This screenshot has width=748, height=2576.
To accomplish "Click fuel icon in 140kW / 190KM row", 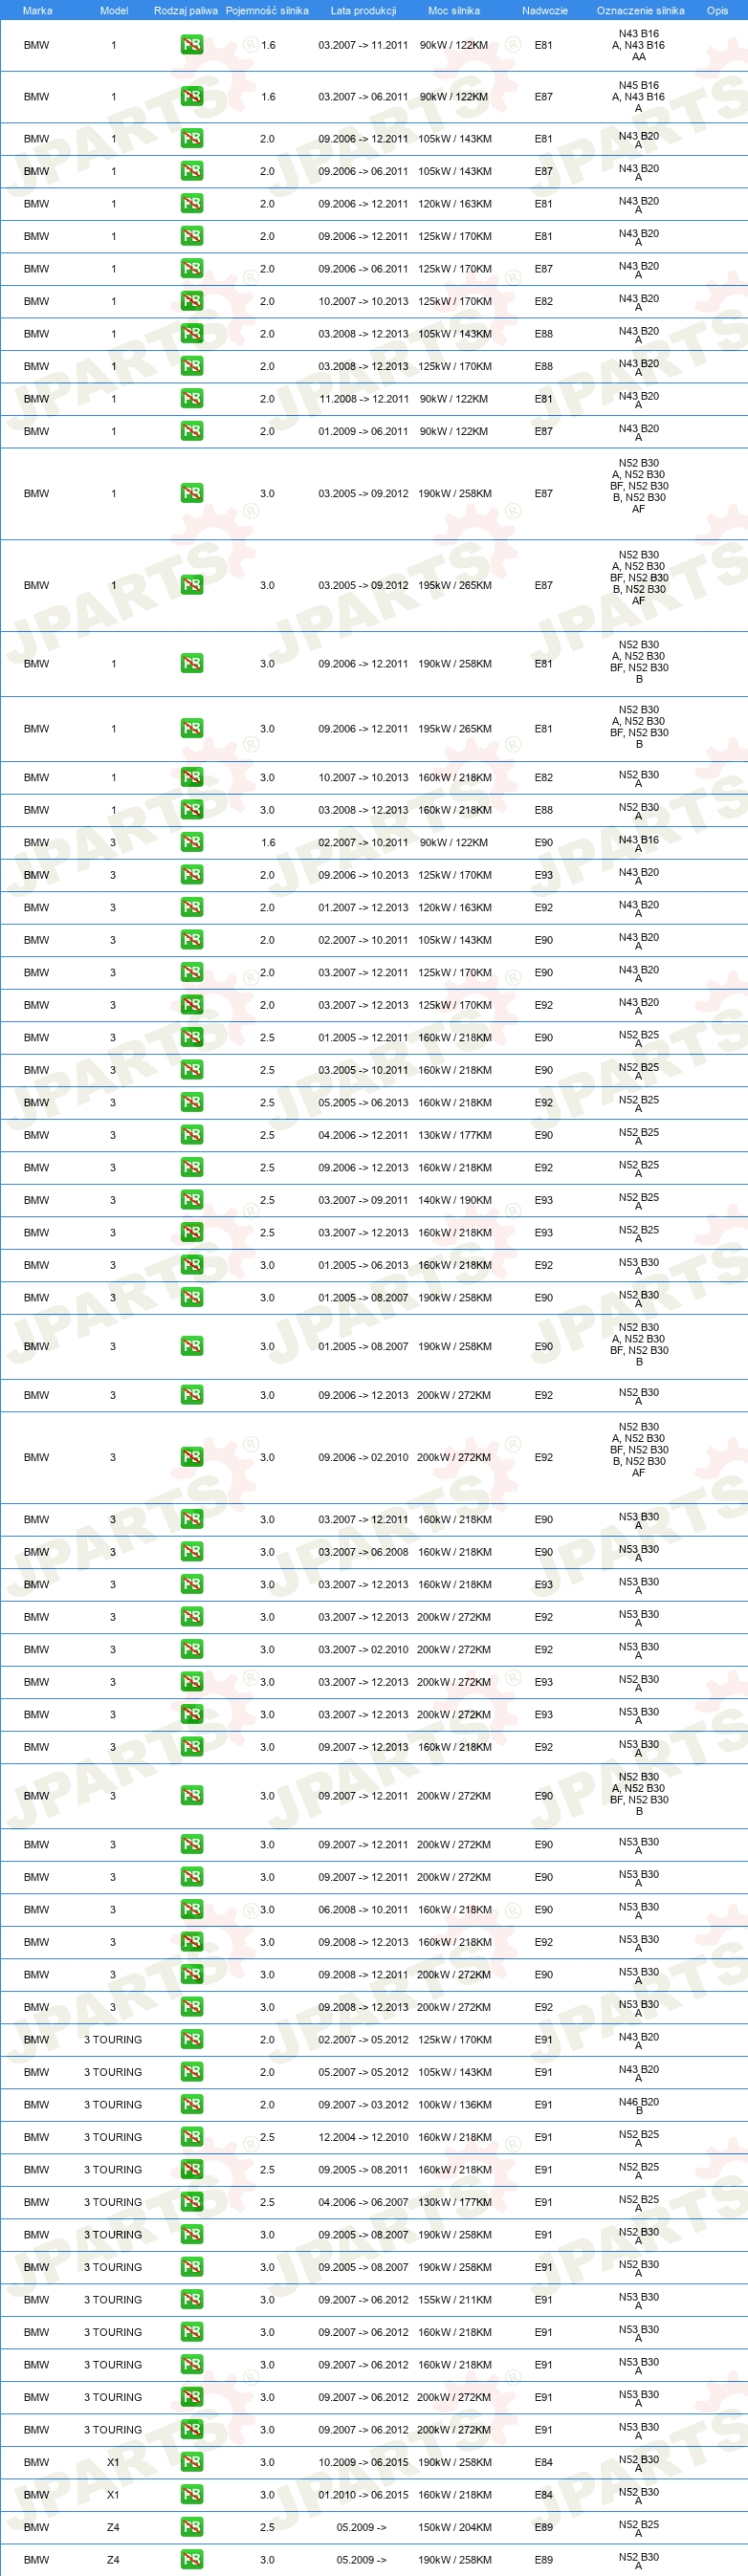I will coord(191,1200).
